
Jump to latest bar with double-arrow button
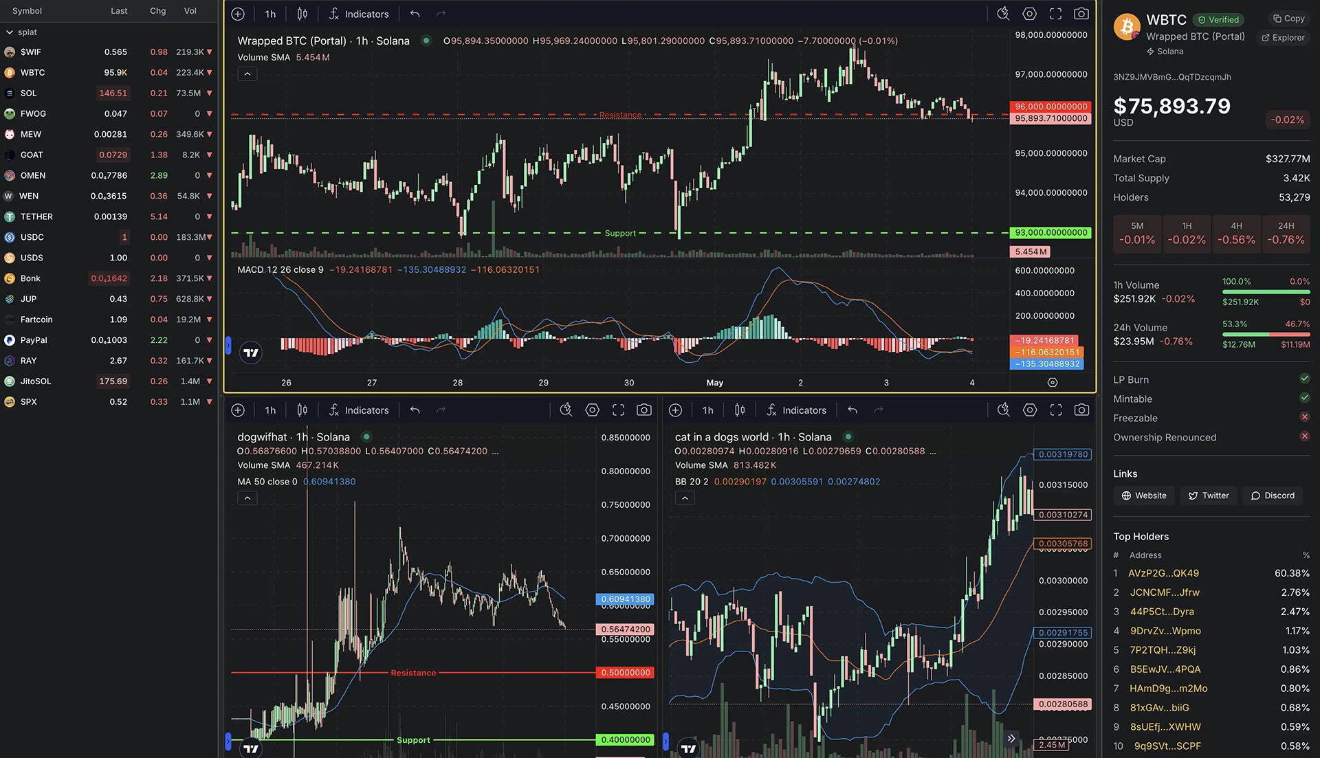[x=1011, y=738]
